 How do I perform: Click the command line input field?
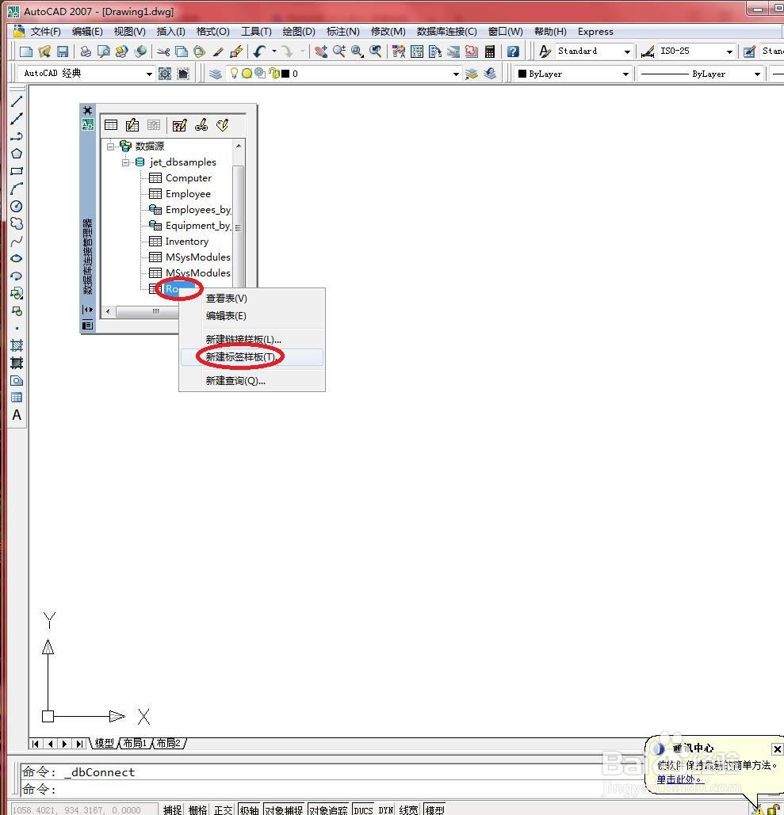point(333,790)
